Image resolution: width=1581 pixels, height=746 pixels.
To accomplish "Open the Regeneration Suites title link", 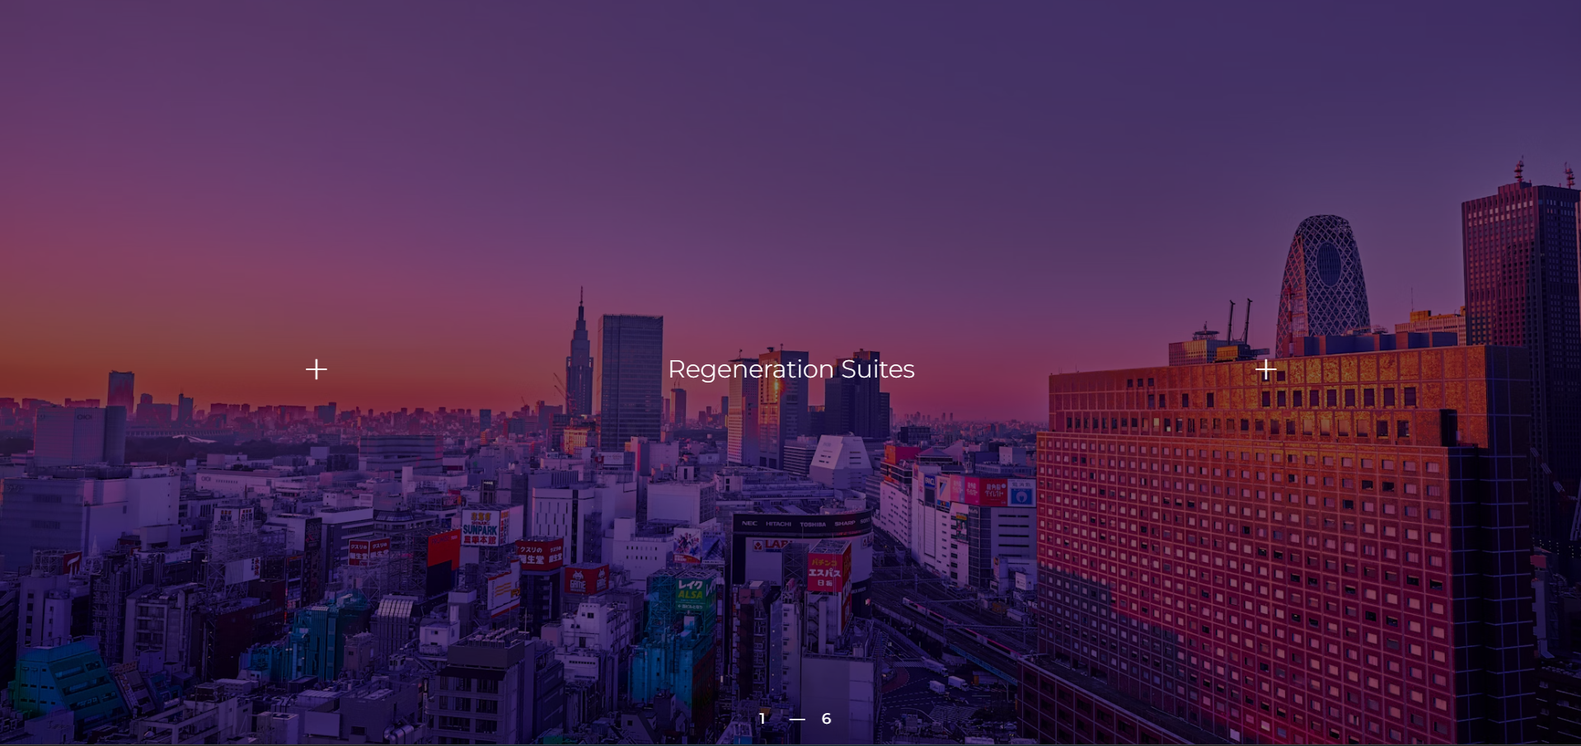I will coord(790,369).
